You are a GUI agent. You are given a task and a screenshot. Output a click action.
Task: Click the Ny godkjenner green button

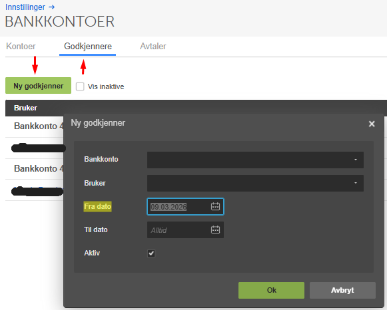[x=38, y=86]
